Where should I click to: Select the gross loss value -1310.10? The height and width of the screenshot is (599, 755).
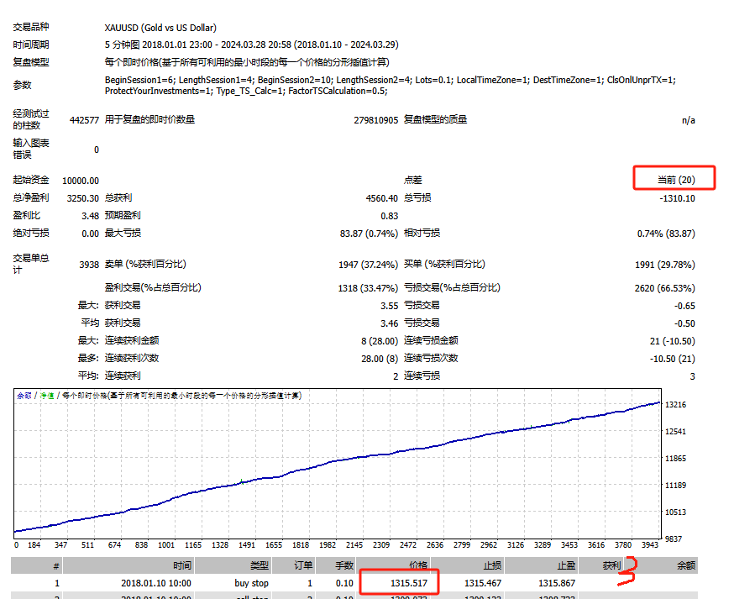[677, 198]
